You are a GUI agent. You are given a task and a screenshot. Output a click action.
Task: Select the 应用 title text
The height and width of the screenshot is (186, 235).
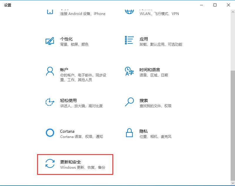[x=144, y=39]
